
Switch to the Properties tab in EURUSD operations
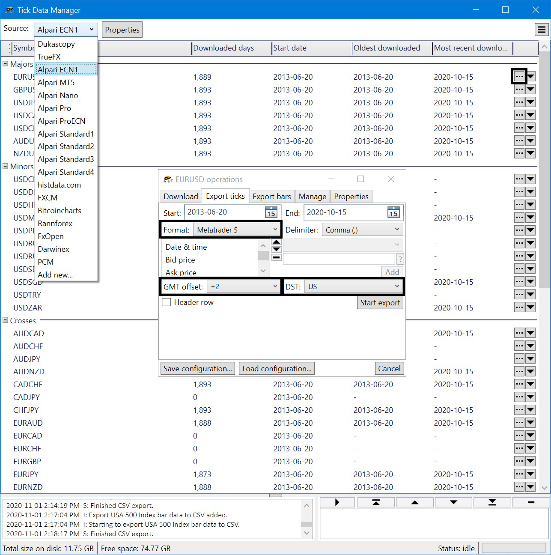(351, 197)
